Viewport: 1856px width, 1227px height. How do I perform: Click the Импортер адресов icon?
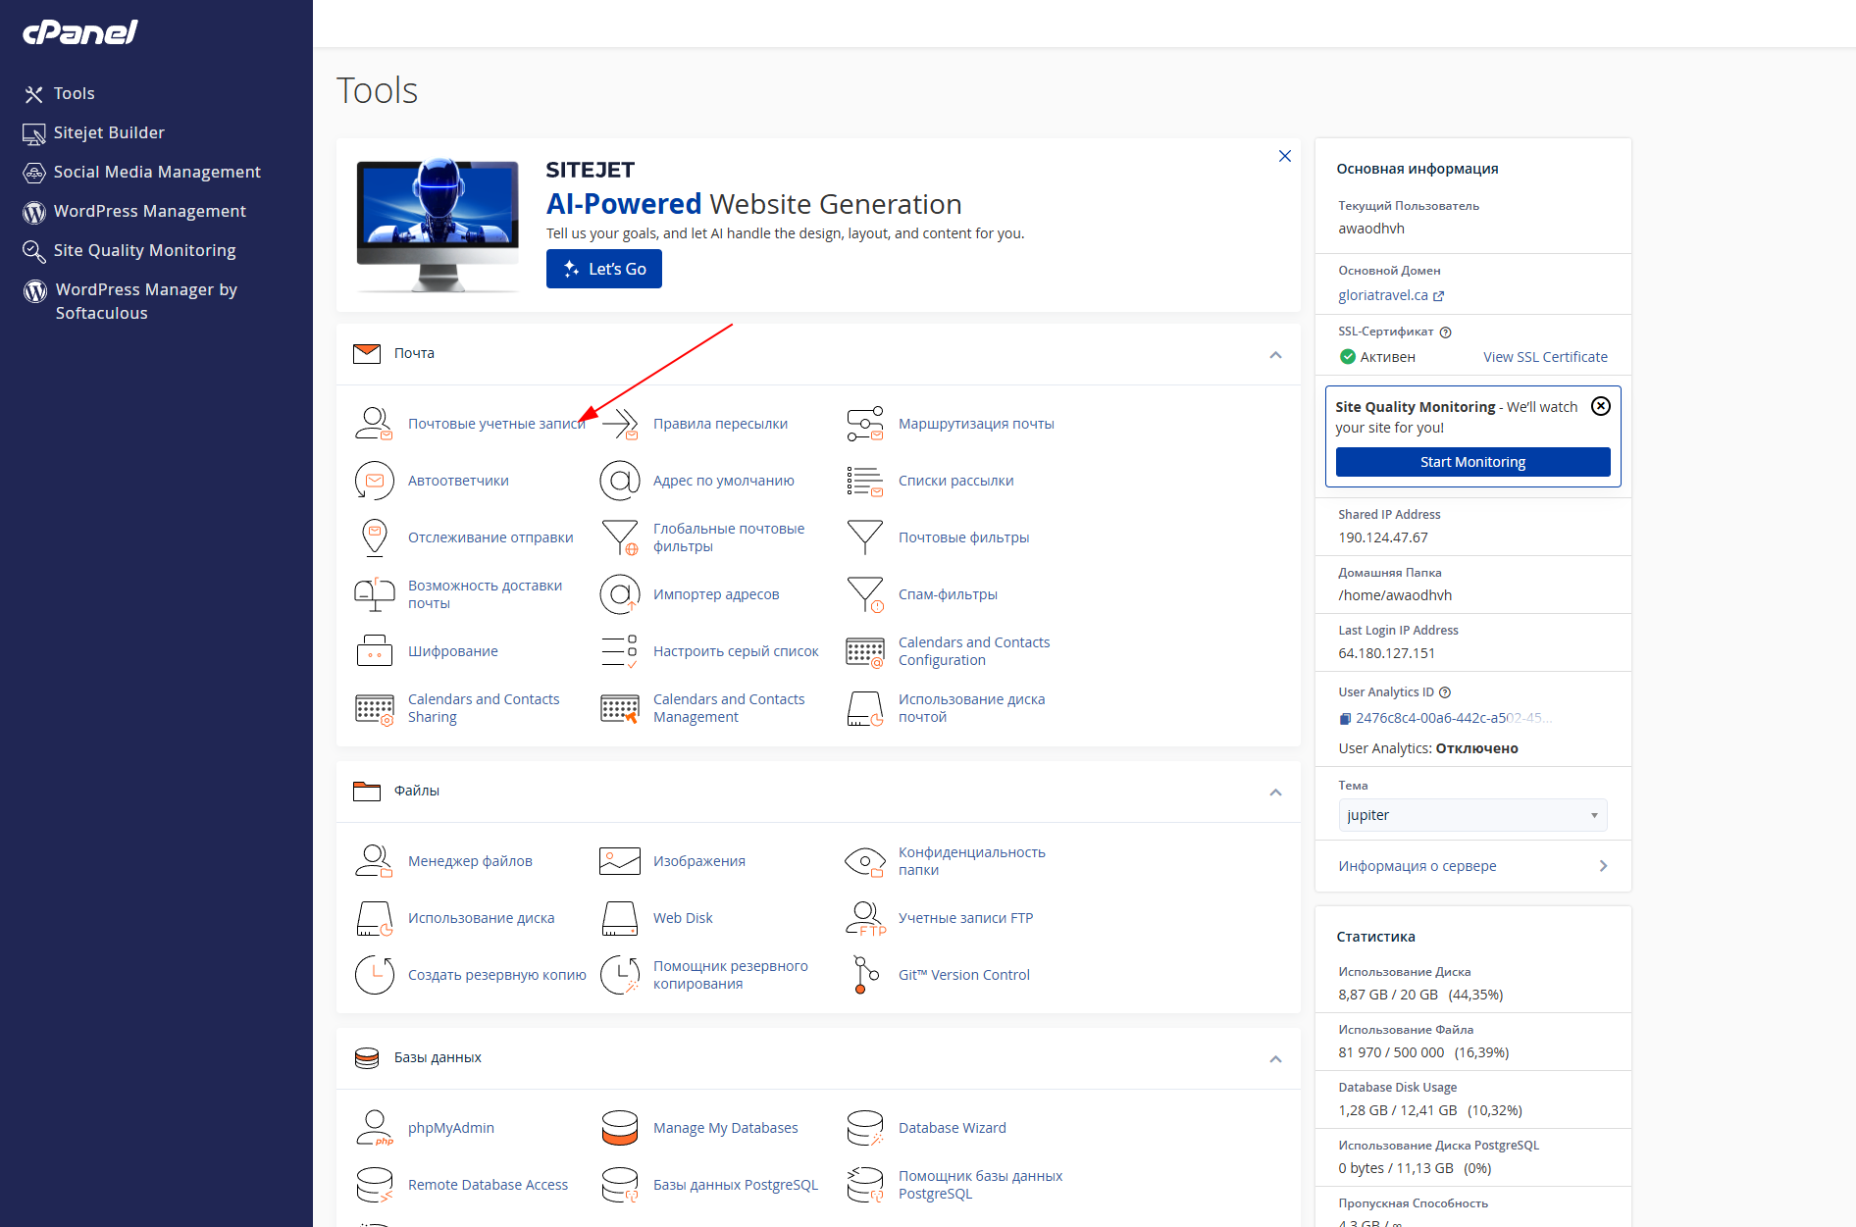tap(619, 594)
